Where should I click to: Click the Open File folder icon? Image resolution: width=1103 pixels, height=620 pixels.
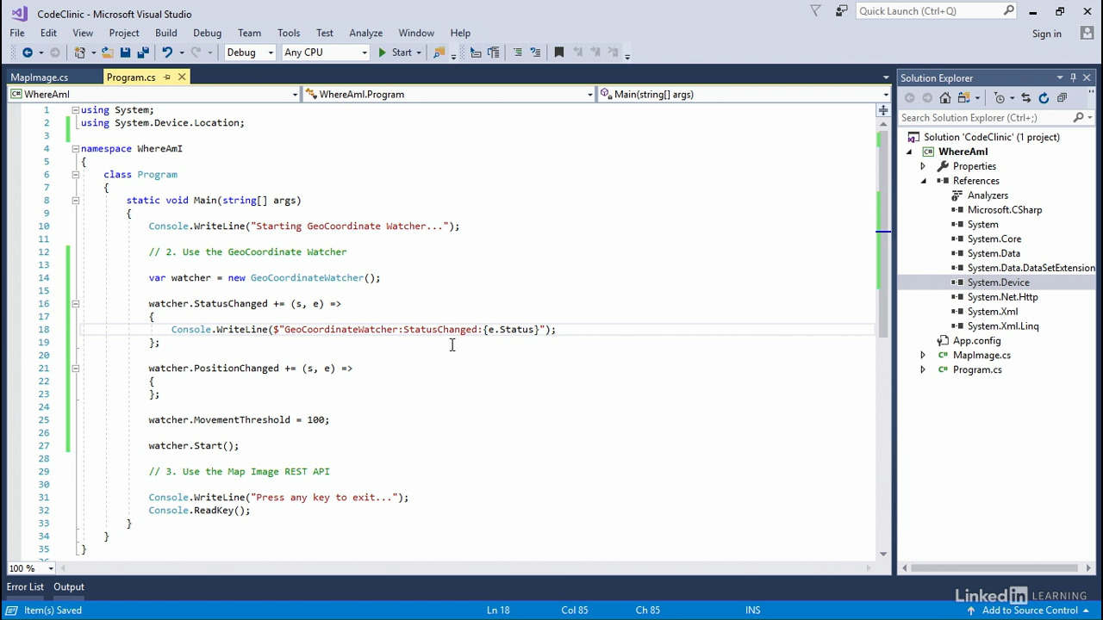[106, 53]
